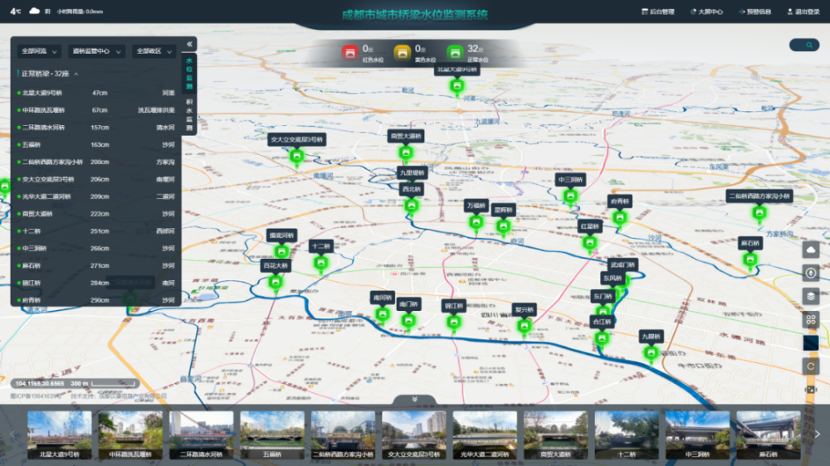
Task: Select list row 二仙桥西路方家沟小桥 200cm
Action: tap(95, 162)
